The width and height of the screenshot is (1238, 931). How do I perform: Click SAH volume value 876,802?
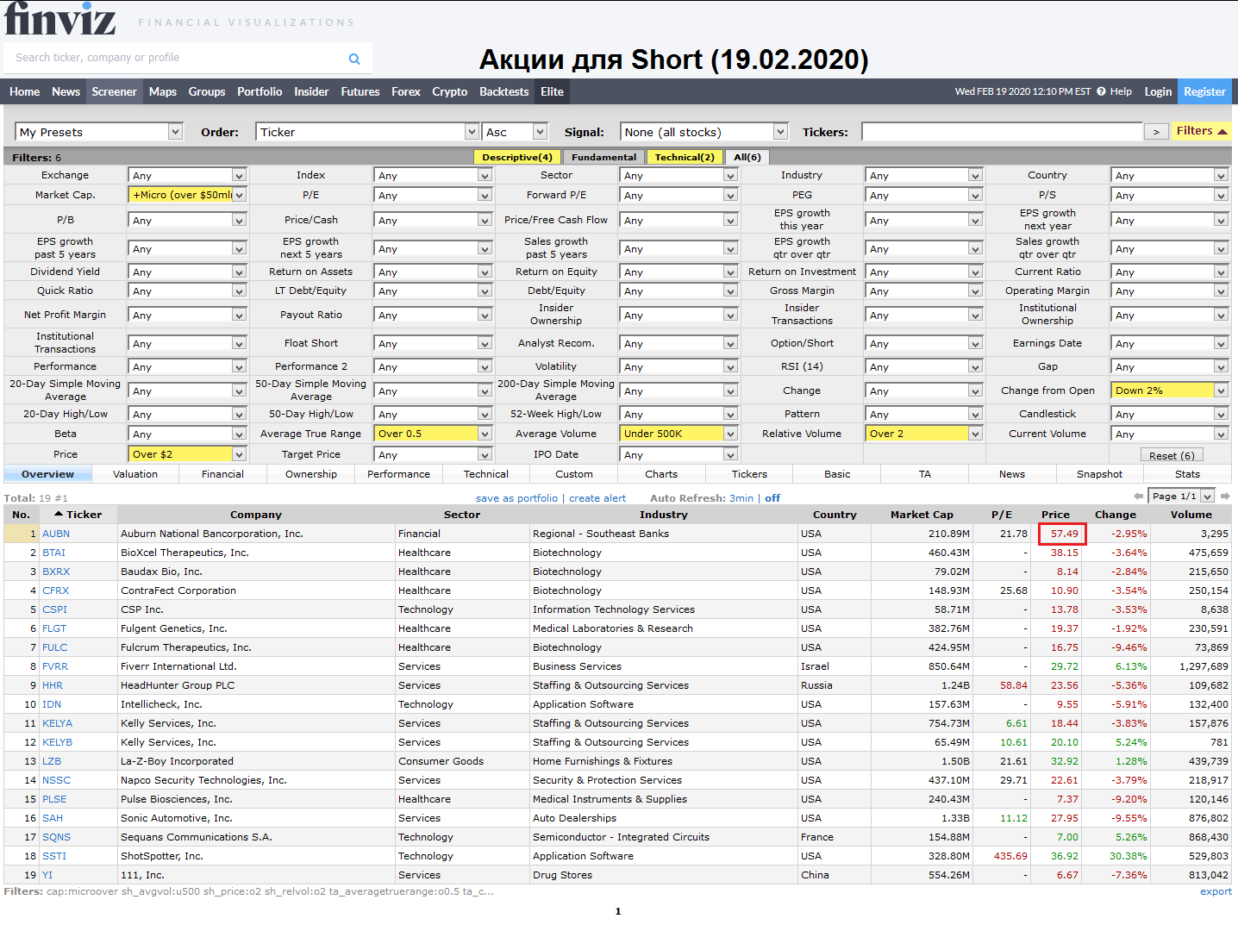pos(1209,818)
